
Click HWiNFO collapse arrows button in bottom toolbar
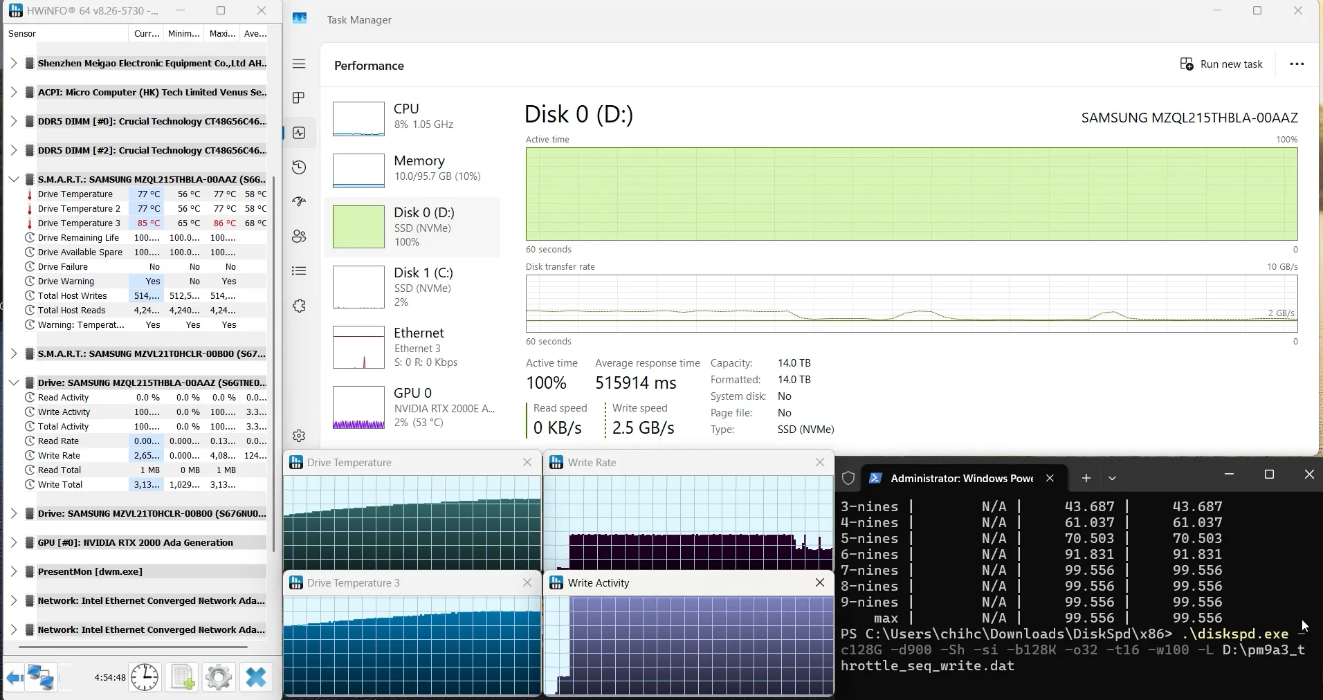(x=15, y=677)
